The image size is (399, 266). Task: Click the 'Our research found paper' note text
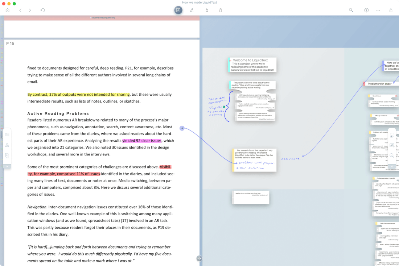pos(255,154)
